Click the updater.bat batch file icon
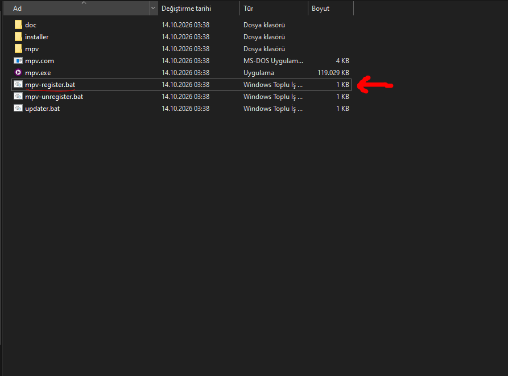 [x=18, y=109]
